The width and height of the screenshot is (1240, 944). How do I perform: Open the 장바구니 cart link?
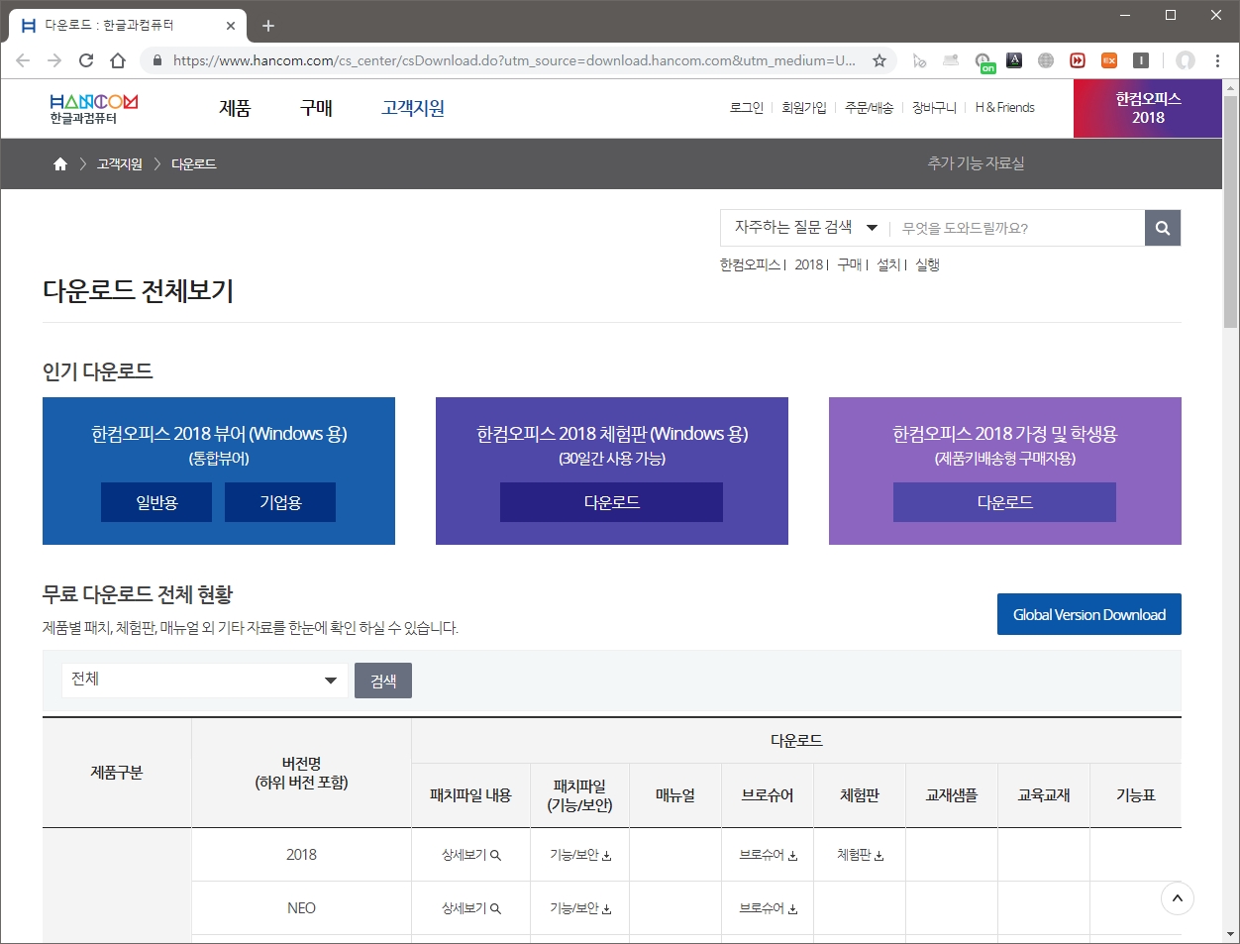[x=934, y=108]
